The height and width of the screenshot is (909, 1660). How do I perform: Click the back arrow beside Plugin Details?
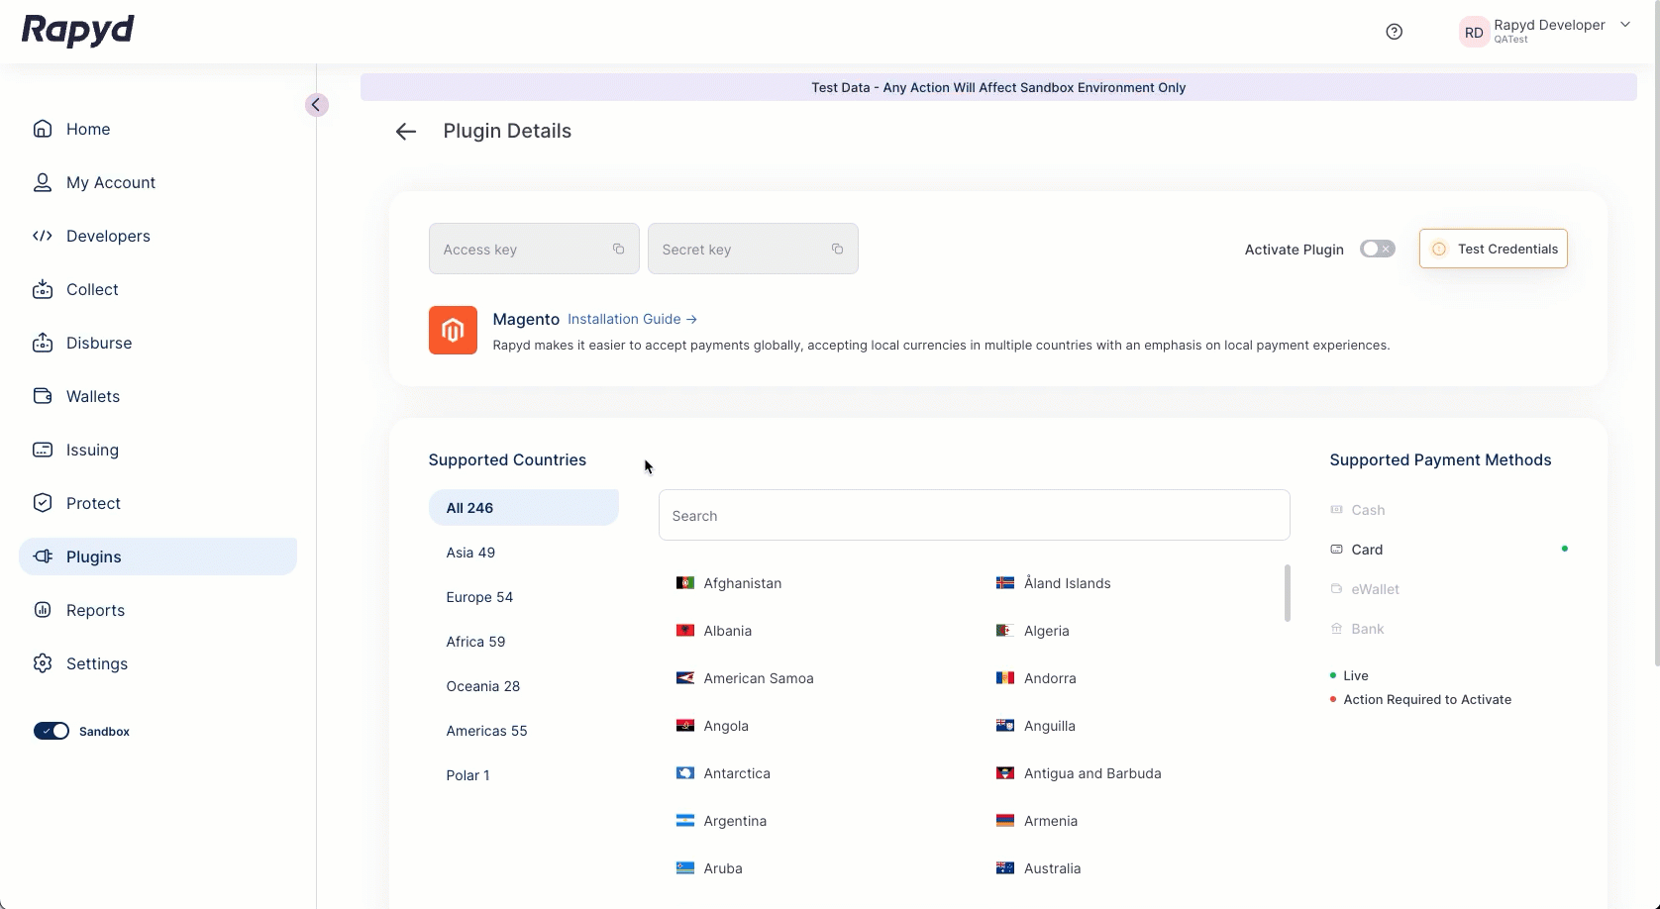(x=405, y=132)
